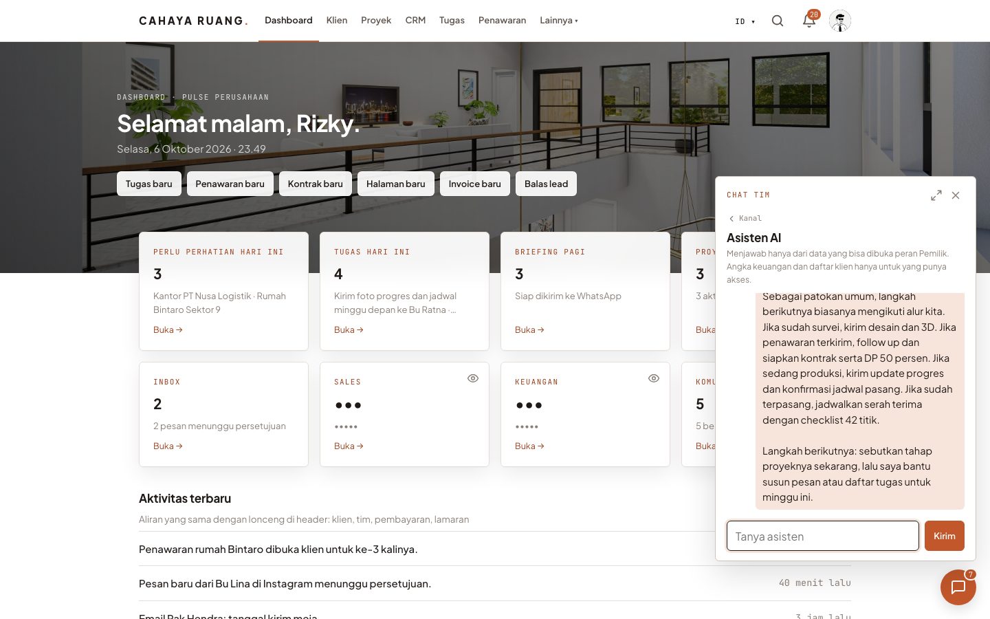Reveal hidden Sales figures with eye icon
This screenshot has height=619, width=990.
(473, 378)
